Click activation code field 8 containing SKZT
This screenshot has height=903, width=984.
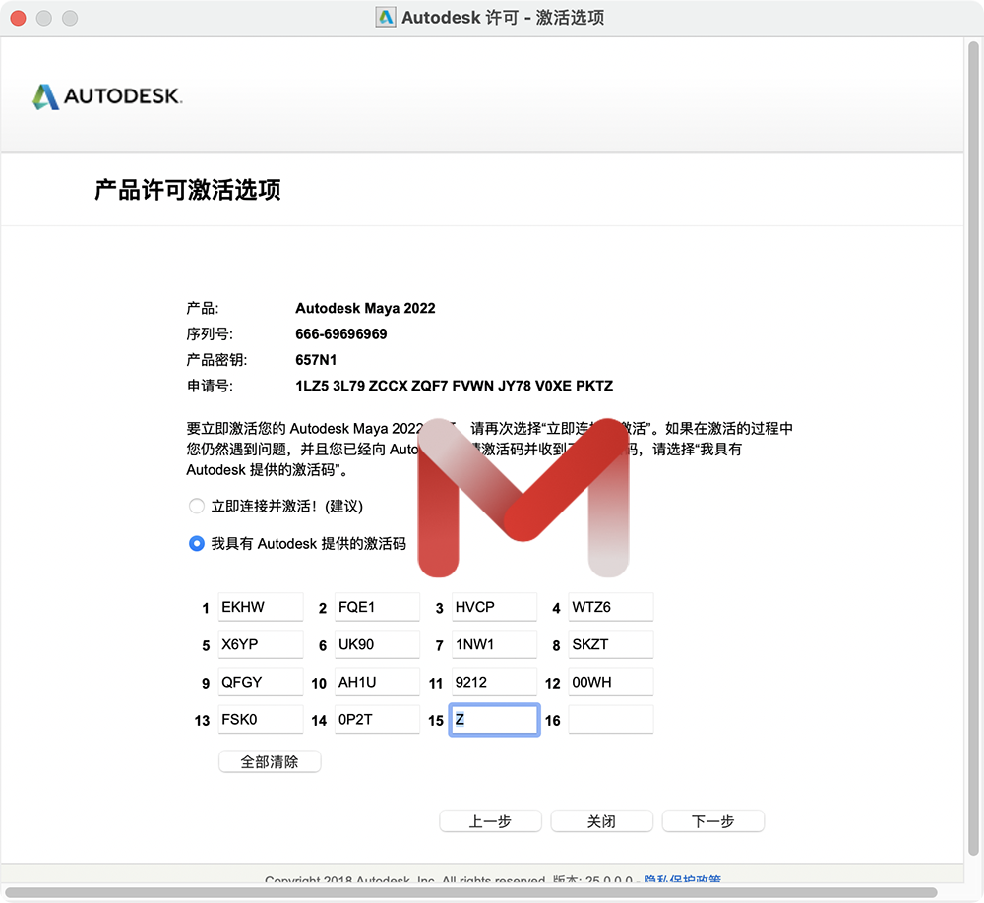pos(611,644)
